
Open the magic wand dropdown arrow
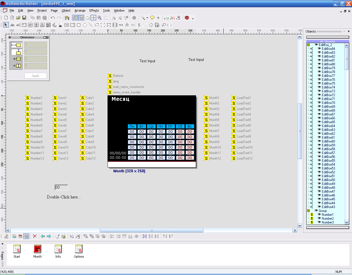pos(147,18)
